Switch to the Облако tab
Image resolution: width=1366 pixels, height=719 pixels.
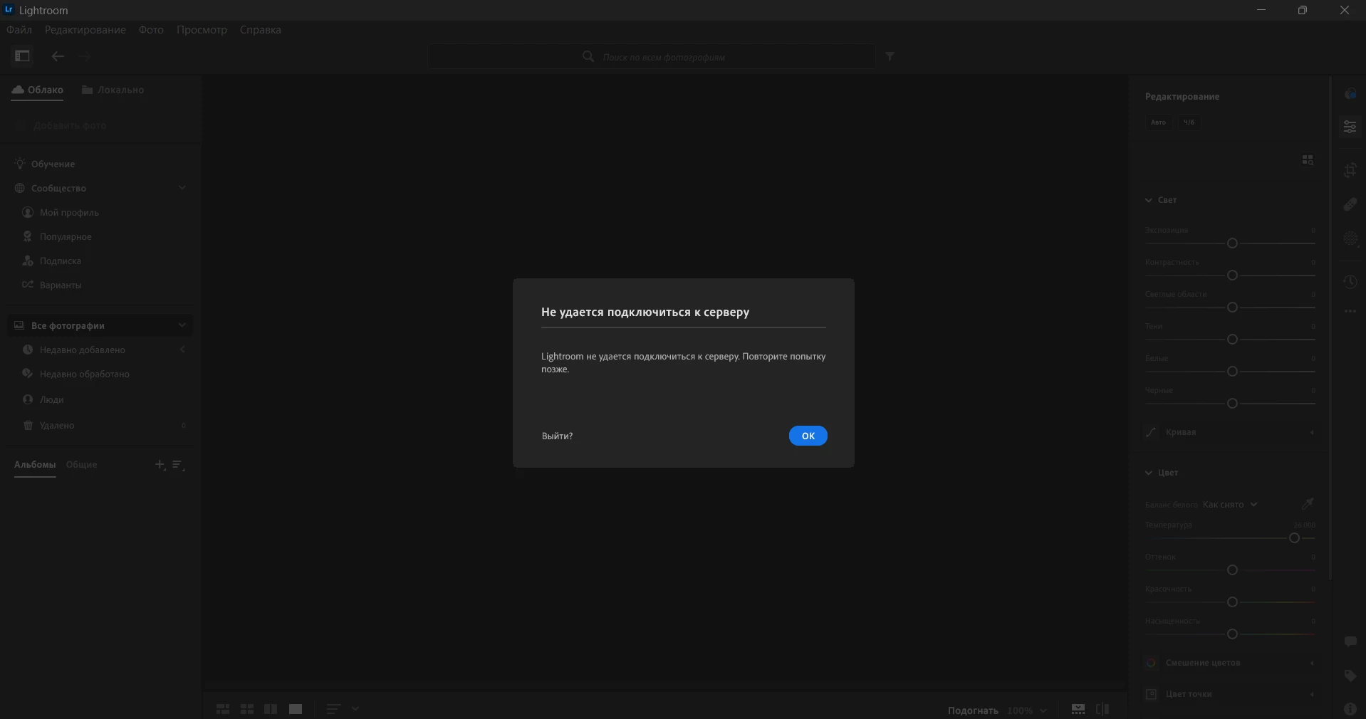click(37, 90)
